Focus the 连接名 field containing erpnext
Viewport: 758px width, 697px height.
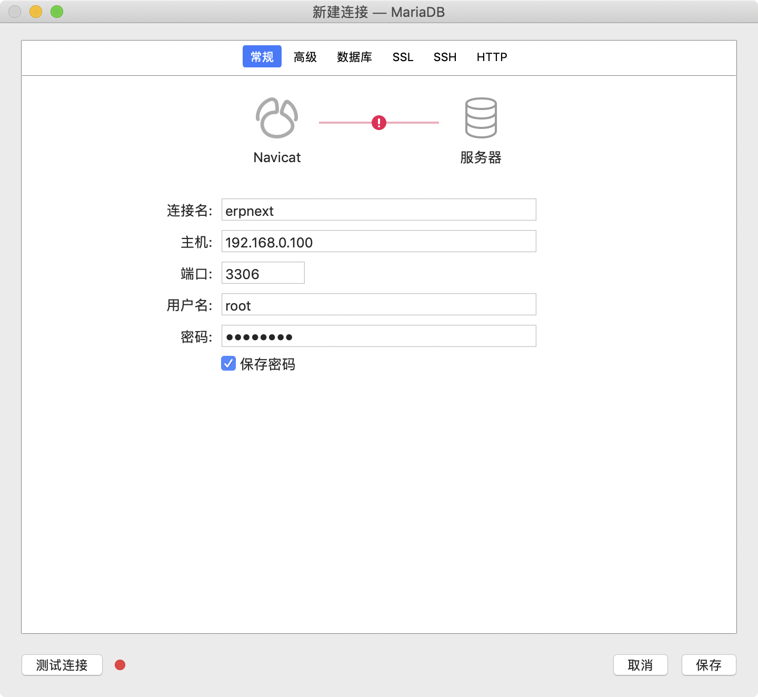pyautogui.click(x=379, y=210)
